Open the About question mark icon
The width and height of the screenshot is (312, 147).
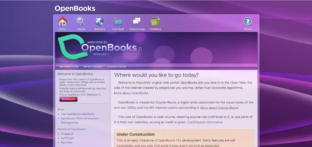(247, 21)
